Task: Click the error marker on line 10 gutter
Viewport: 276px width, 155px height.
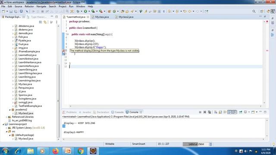Action: [x=63, y=51]
